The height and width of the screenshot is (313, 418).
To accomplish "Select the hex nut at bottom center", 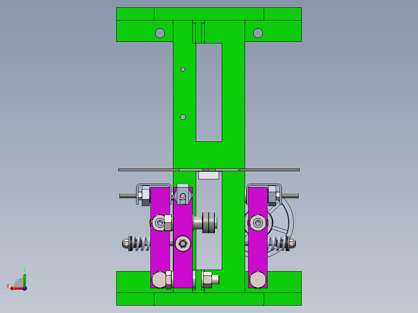I will coord(207,280).
